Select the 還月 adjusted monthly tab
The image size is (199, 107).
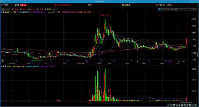point(176,9)
